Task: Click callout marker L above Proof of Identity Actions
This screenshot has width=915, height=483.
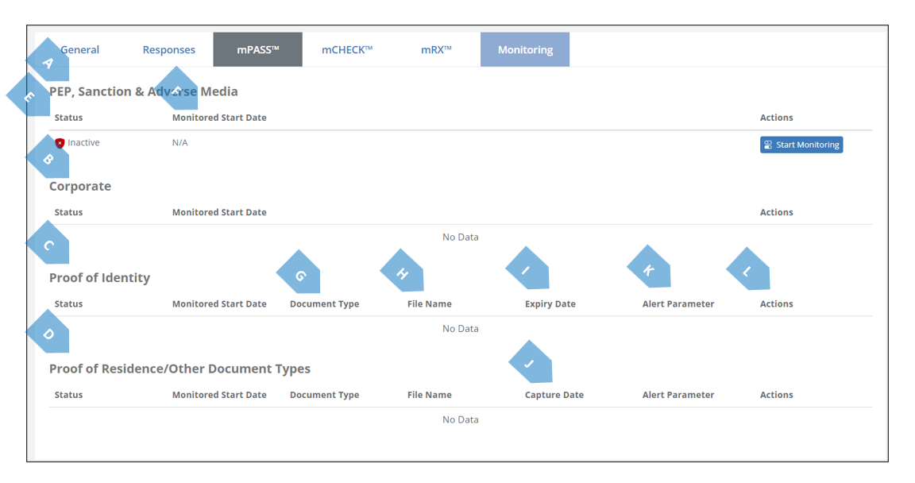Action: pyautogui.click(x=747, y=272)
